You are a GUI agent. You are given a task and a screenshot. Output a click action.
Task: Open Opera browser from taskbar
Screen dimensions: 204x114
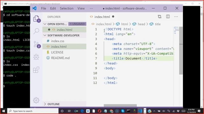point(99,111)
